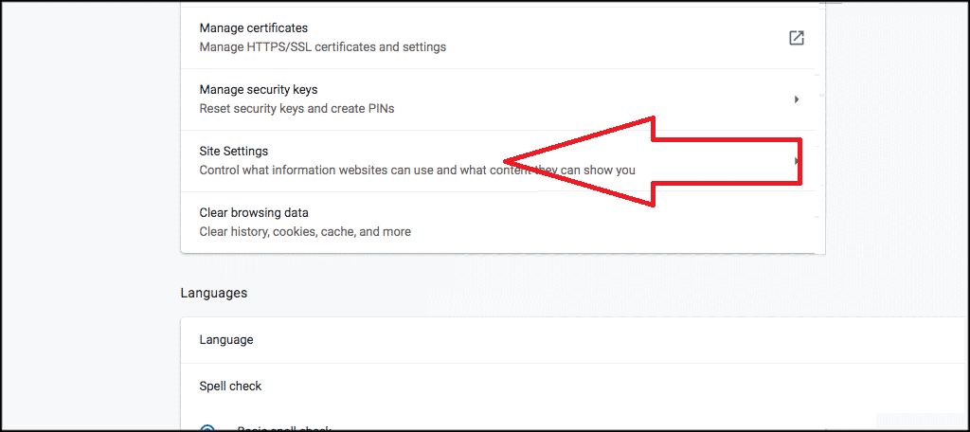Select the Languages section heading
Screen dimensions: 970x432
click(x=214, y=293)
